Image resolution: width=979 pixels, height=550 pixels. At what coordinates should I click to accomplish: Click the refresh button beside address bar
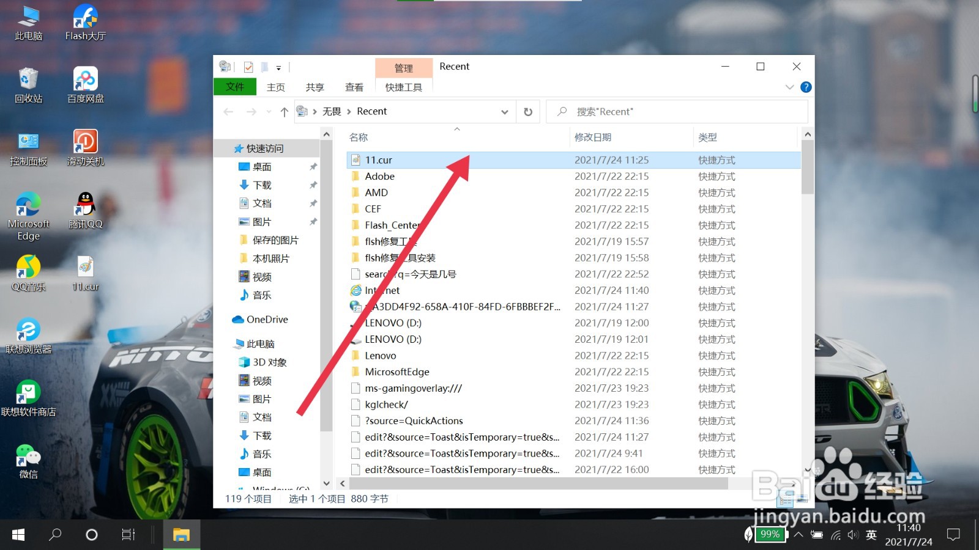pos(528,112)
